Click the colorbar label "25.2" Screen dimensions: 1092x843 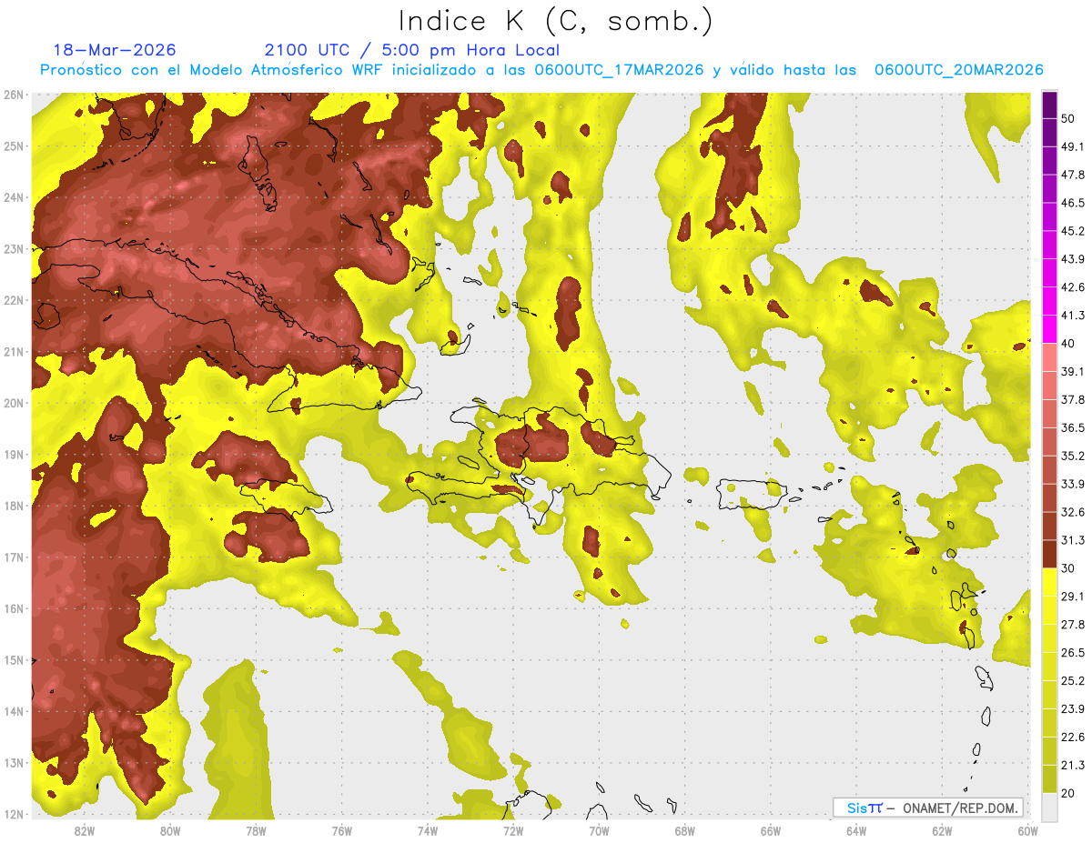pos(1073,681)
